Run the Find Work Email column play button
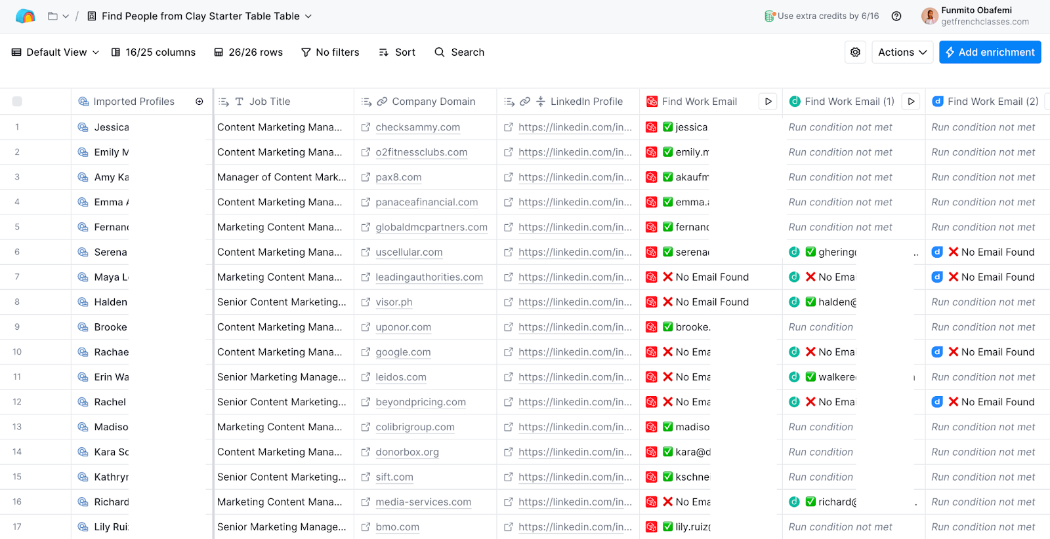 click(768, 102)
